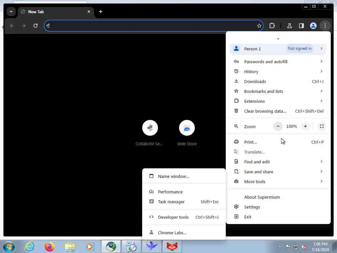Expand the Find and edit chevron

[x=321, y=161]
